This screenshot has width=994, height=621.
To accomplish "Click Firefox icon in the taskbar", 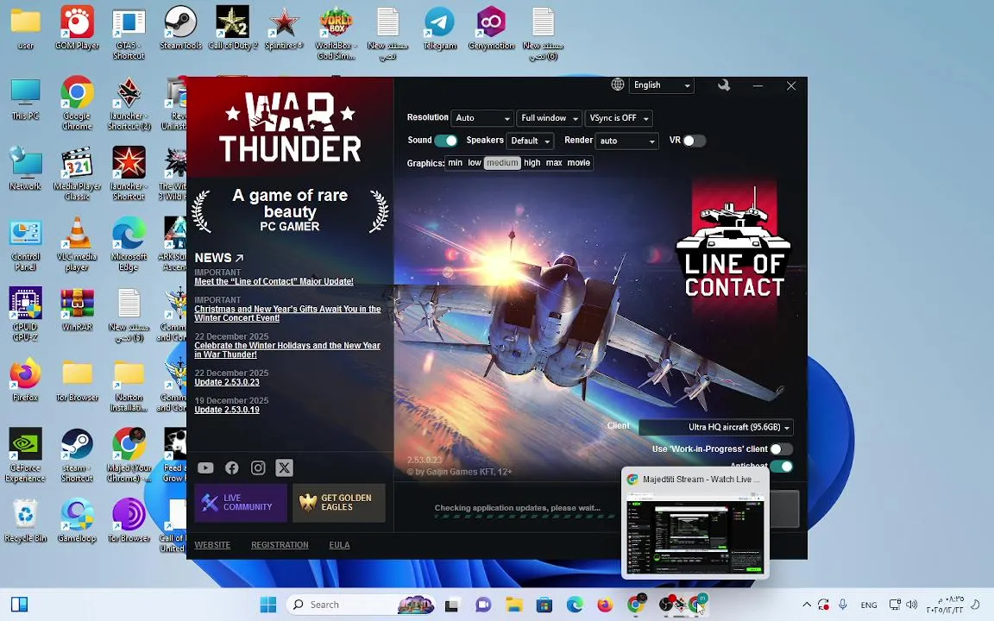I will [605, 605].
